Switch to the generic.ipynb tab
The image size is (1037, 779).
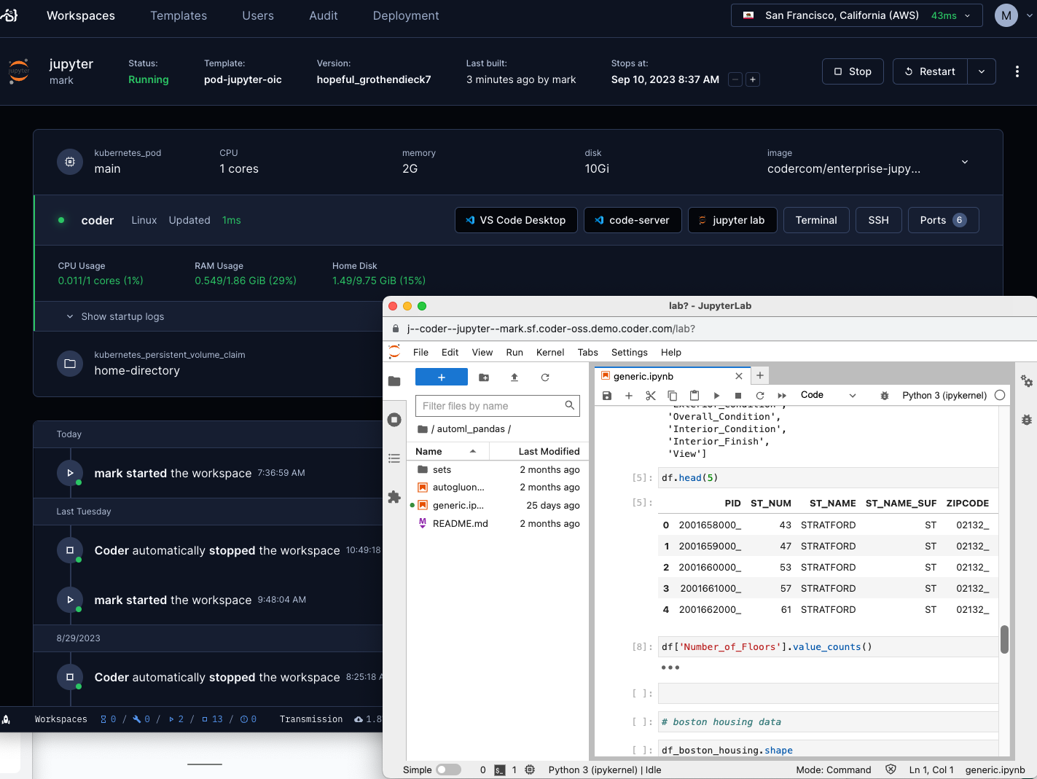(x=645, y=376)
